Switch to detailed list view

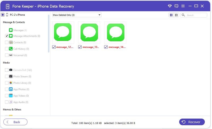click(x=176, y=15)
